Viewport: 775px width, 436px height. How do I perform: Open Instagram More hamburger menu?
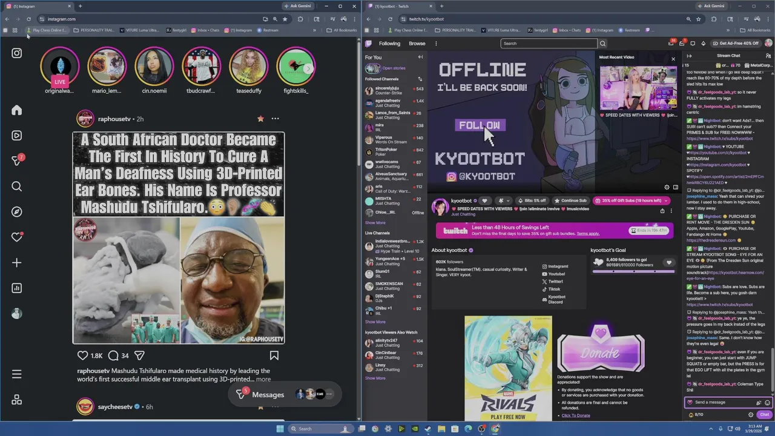[x=17, y=374]
